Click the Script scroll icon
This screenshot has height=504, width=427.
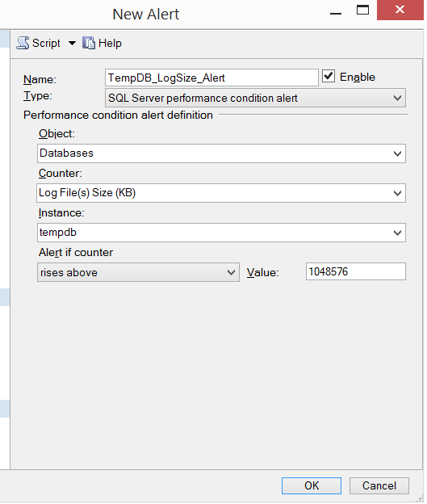[23, 43]
